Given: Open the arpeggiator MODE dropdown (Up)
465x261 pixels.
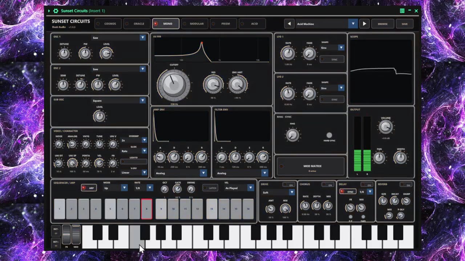Looking at the screenshot, I should (115, 188).
